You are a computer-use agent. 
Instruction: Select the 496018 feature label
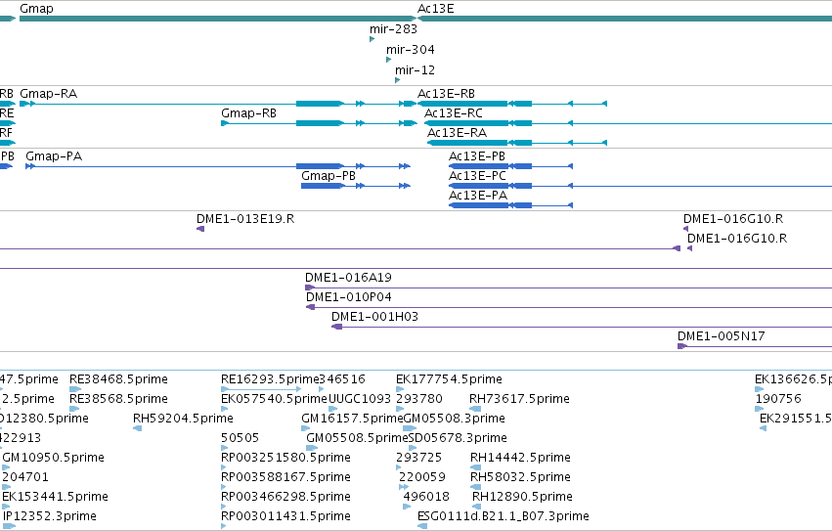point(426,497)
